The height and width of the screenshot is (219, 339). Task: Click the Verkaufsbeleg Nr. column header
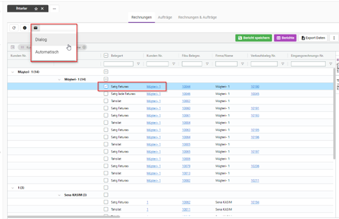(263, 56)
